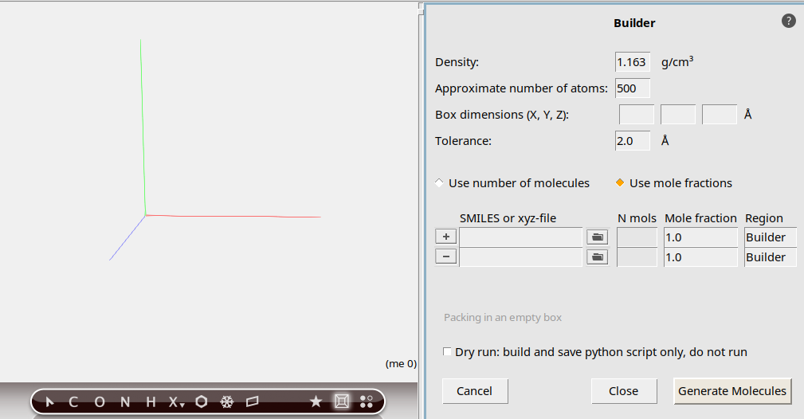The image size is (804, 419).
Task: Click the hexagon ring structure tool
Action: [202, 402]
